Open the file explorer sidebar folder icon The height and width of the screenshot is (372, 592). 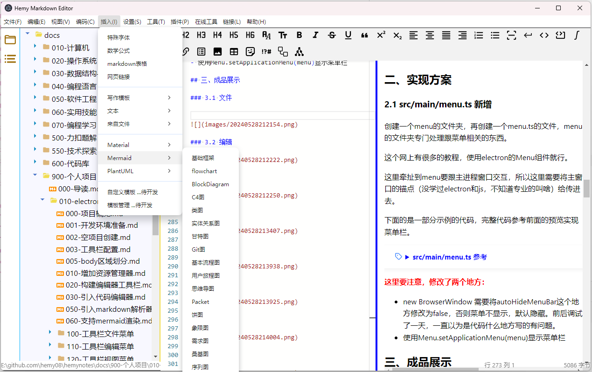click(10, 40)
